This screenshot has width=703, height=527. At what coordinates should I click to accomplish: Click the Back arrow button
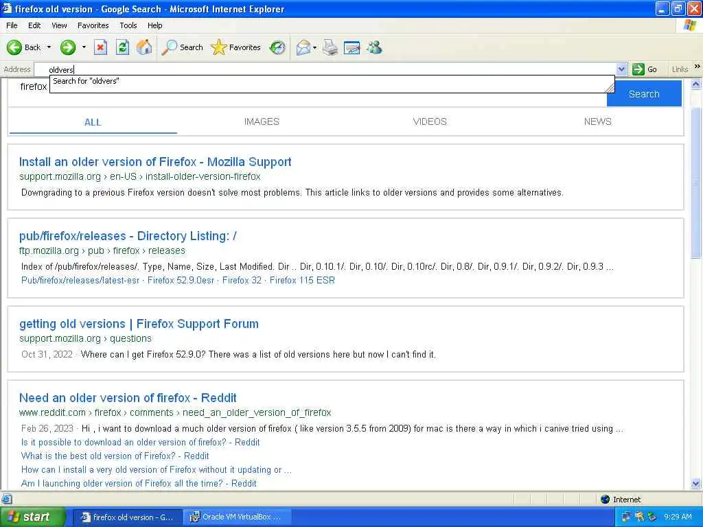coord(23,47)
